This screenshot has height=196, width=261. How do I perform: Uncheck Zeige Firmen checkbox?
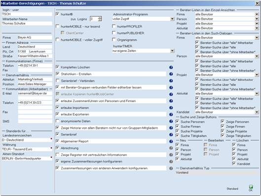click(223, 126)
